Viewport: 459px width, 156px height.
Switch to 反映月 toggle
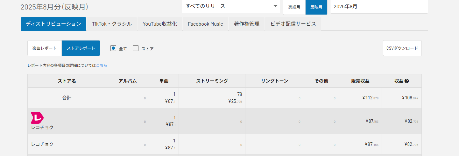pyautogui.click(x=316, y=7)
